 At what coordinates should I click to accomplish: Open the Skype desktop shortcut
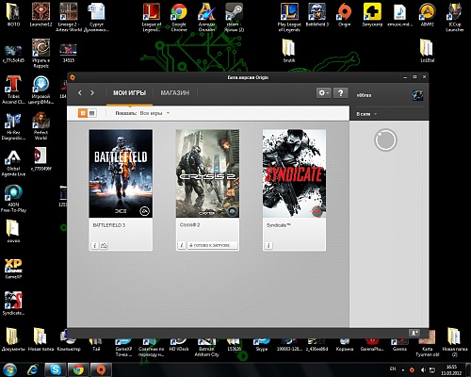click(x=262, y=344)
